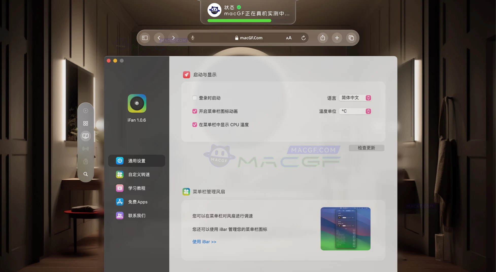496x272 pixels.
Task: Open the 使用 iBar >> link
Action: point(204,242)
